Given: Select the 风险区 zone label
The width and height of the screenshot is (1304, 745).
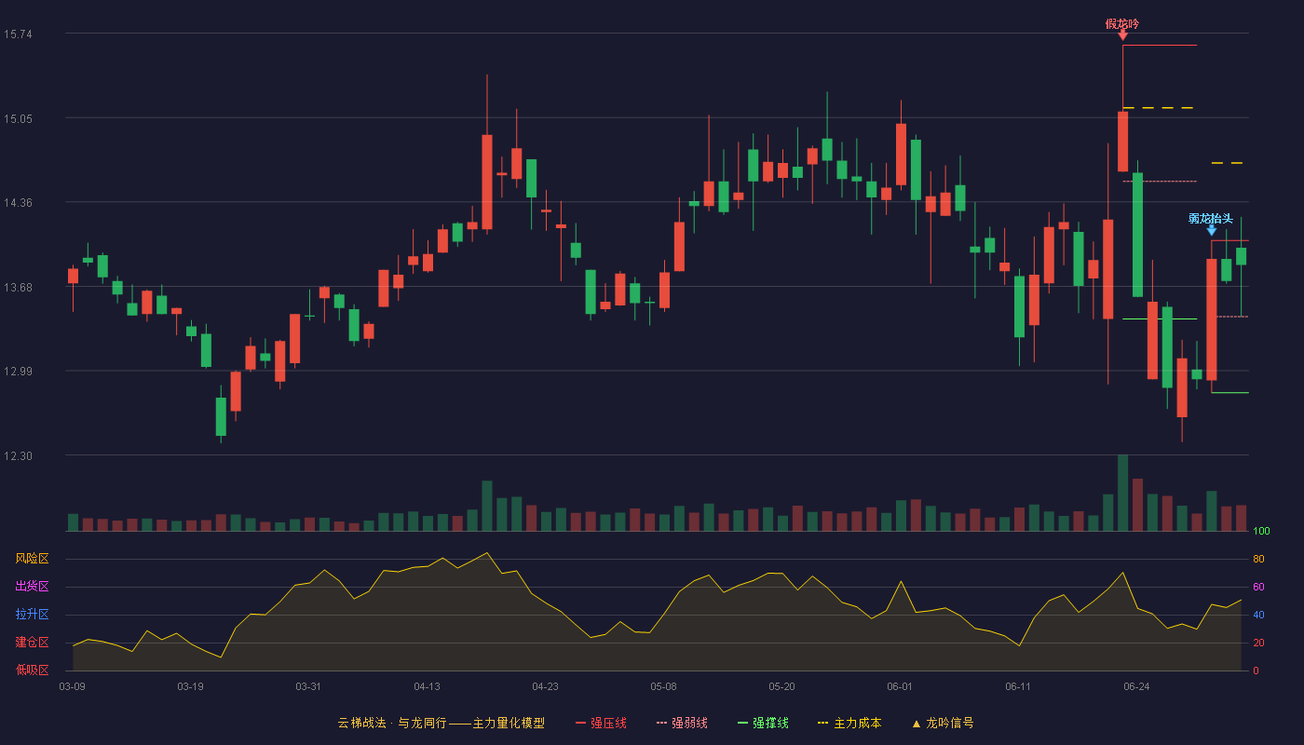Looking at the screenshot, I should tap(32, 559).
